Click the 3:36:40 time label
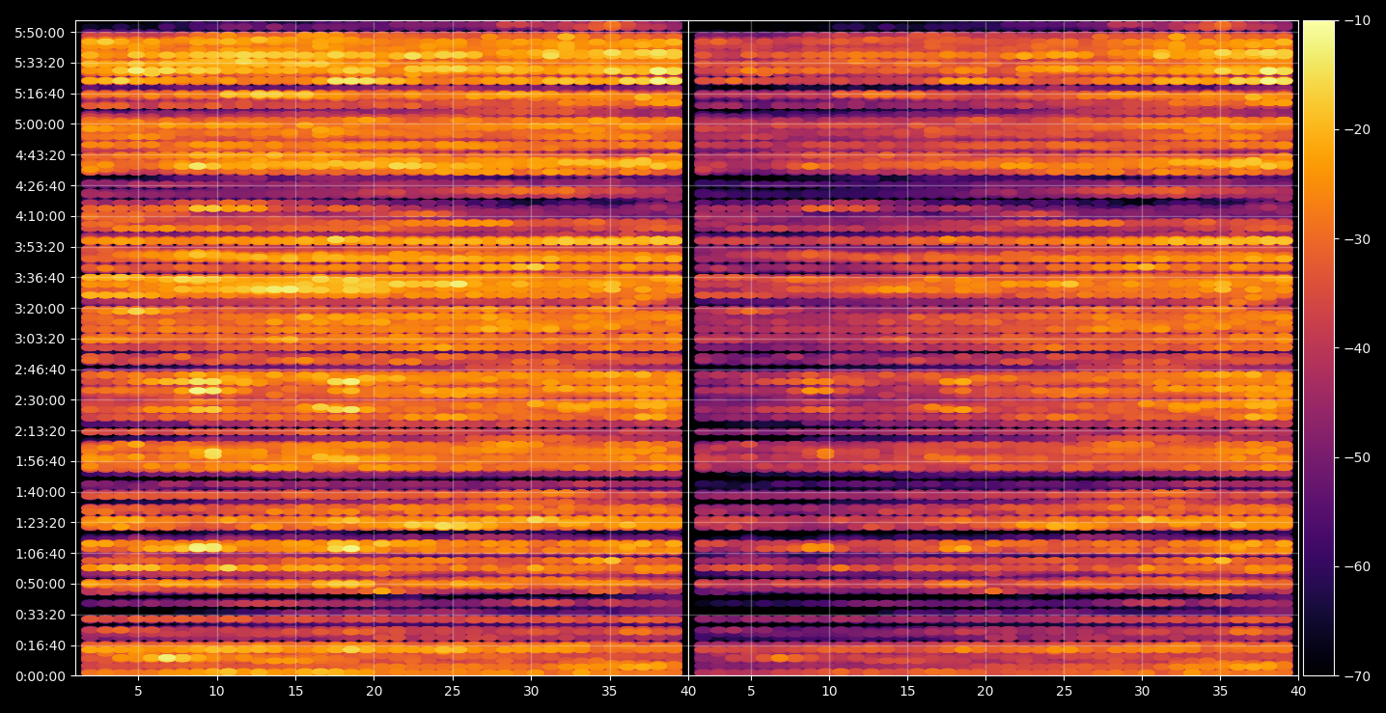 [x=40, y=278]
